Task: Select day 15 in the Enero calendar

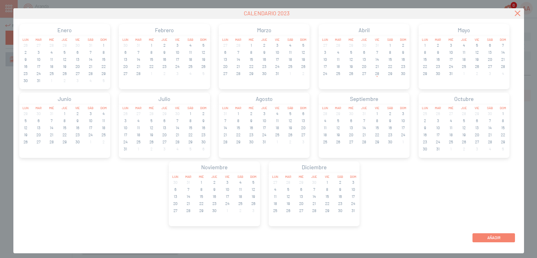Action: click(103, 60)
